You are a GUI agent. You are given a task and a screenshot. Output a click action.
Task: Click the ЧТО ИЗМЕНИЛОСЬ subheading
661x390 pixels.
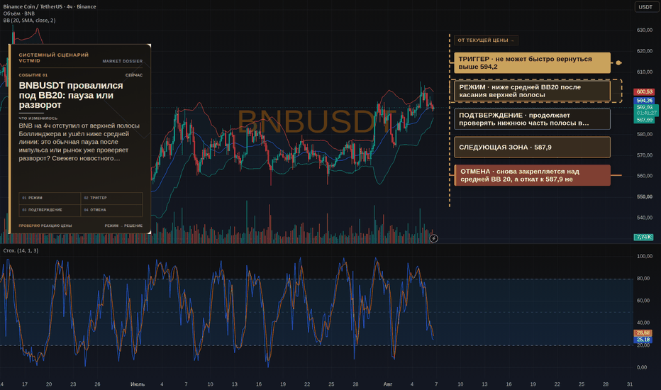pyautogui.click(x=38, y=118)
